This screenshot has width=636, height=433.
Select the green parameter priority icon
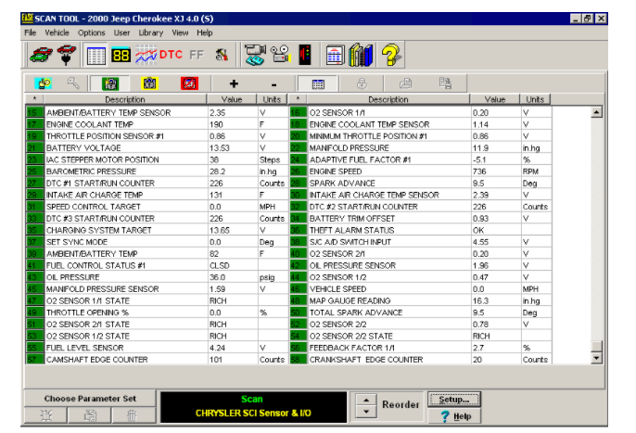[110, 83]
